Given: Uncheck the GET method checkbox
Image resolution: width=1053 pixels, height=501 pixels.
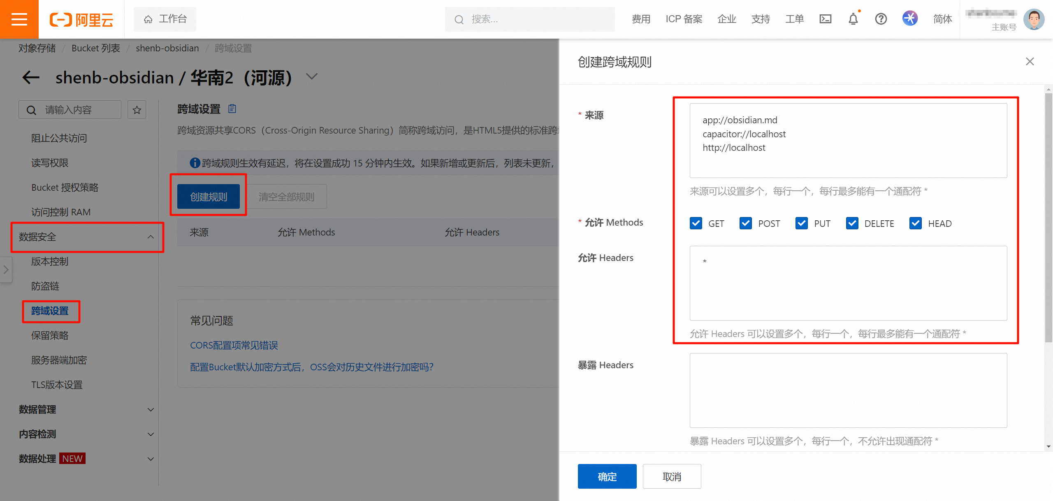Looking at the screenshot, I should click(x=696, y=223).
